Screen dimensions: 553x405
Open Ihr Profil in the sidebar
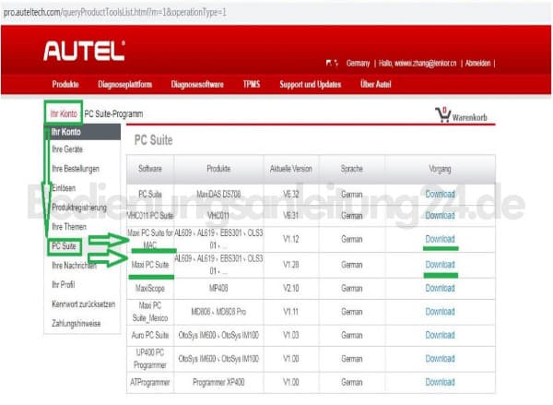63,284
